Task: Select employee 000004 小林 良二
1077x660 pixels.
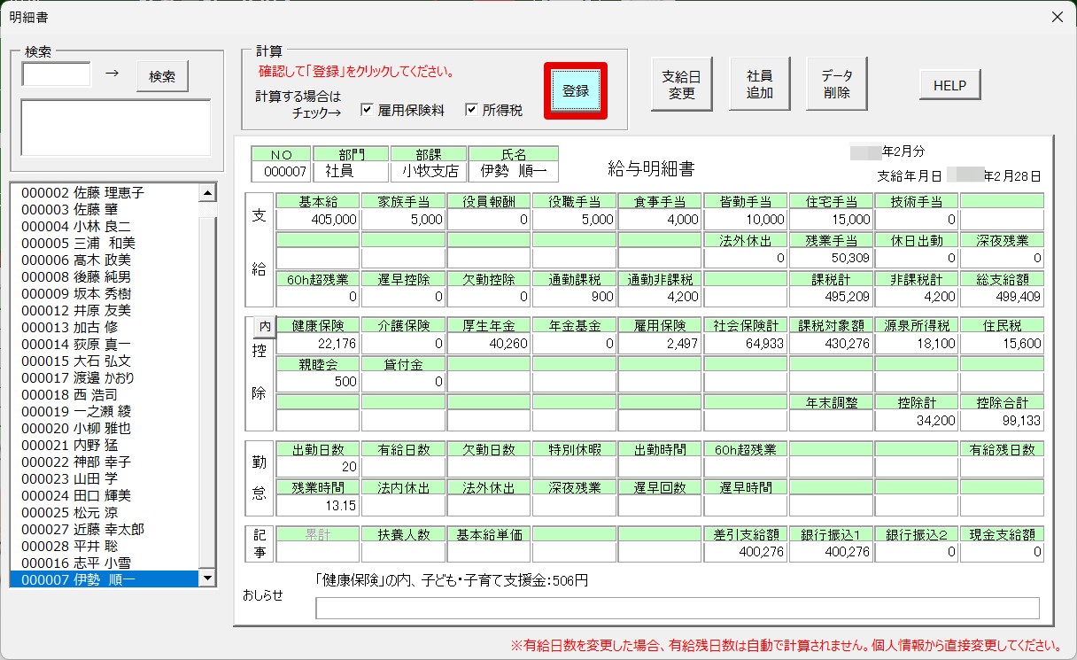Action: pos(105,226)
